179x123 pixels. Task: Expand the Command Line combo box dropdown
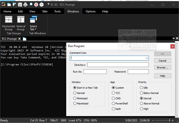pos(146,58)
